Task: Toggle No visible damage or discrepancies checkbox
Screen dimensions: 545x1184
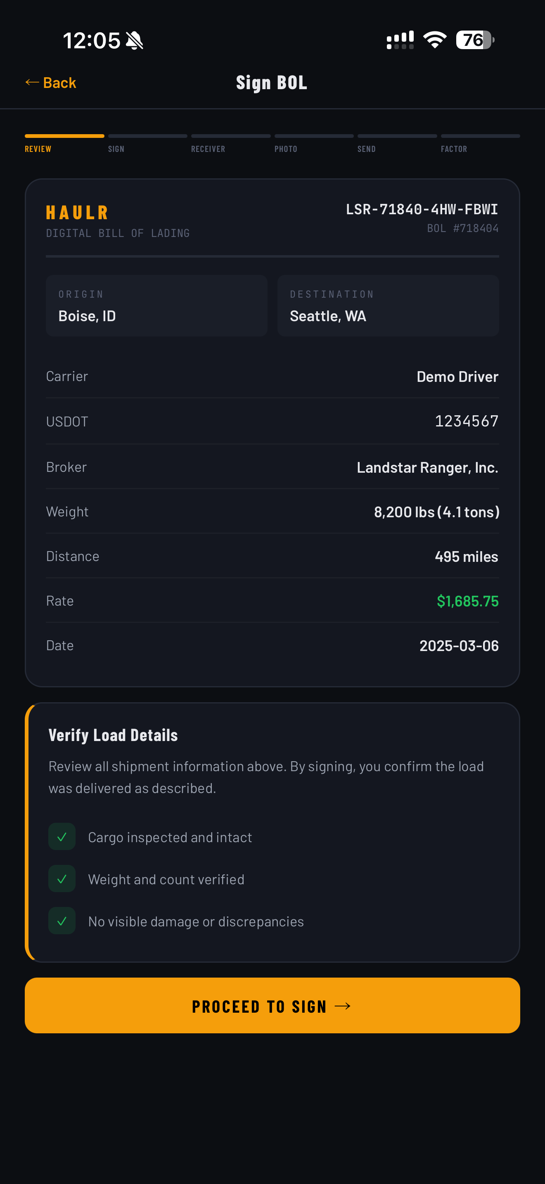Action: pos(62,921)
